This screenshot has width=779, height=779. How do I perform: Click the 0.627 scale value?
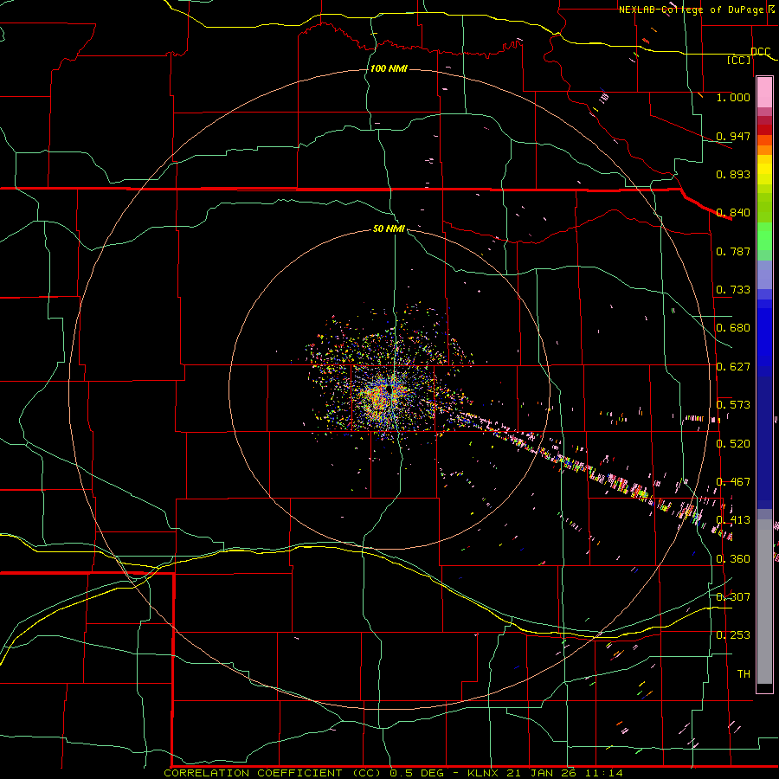(733, 367)
